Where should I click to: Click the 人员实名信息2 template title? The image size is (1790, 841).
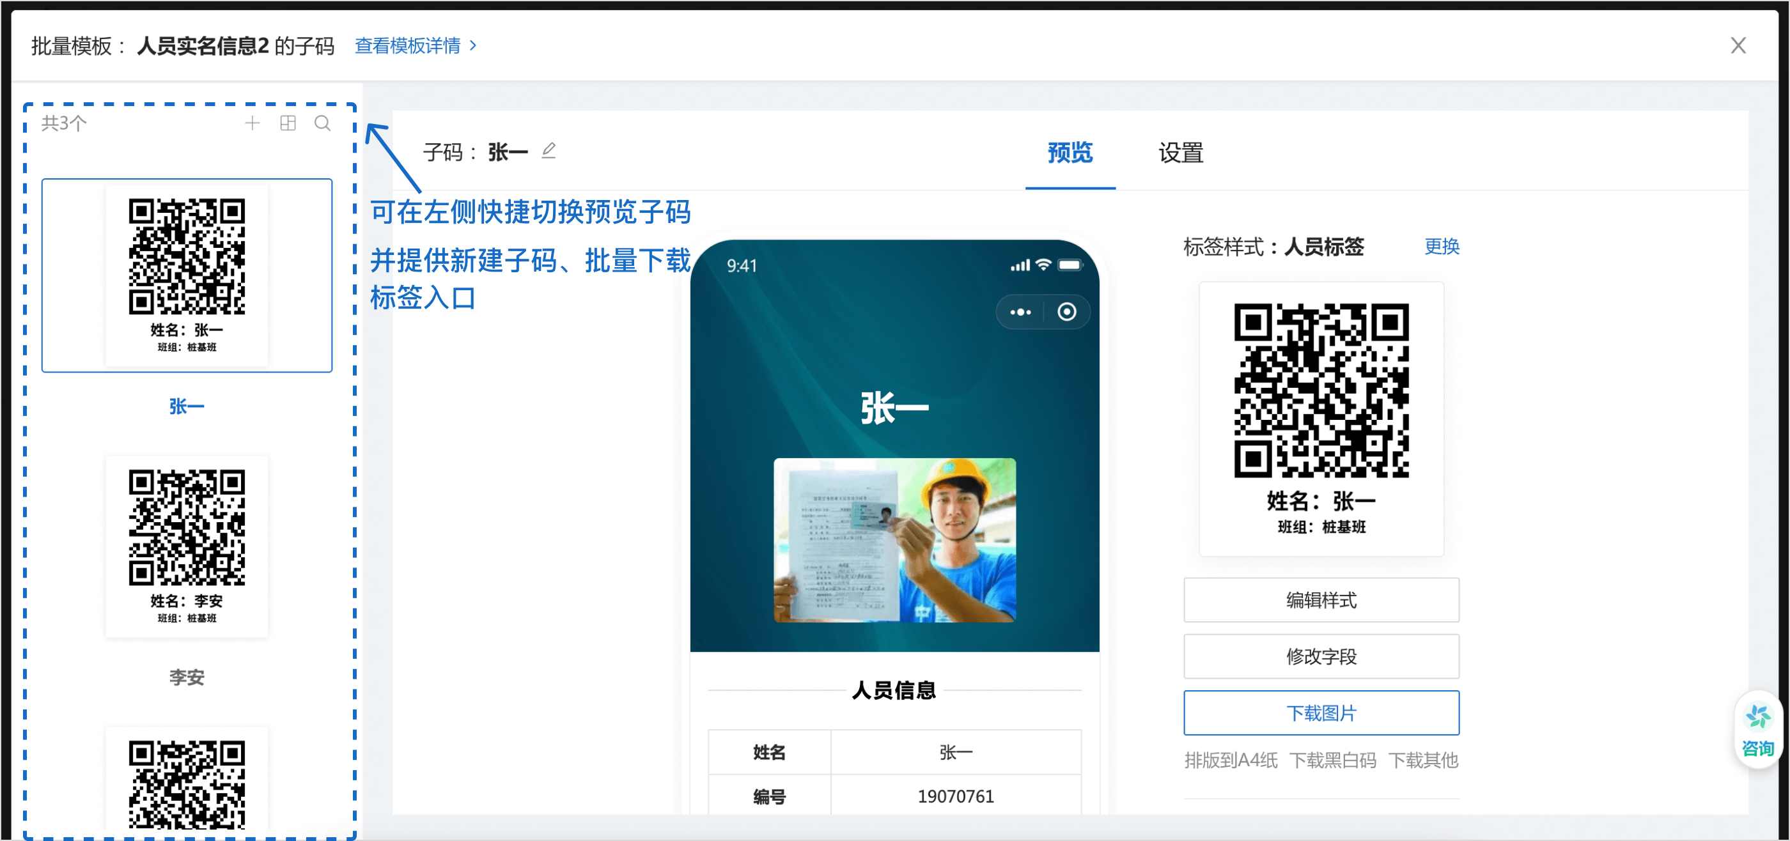202,46
